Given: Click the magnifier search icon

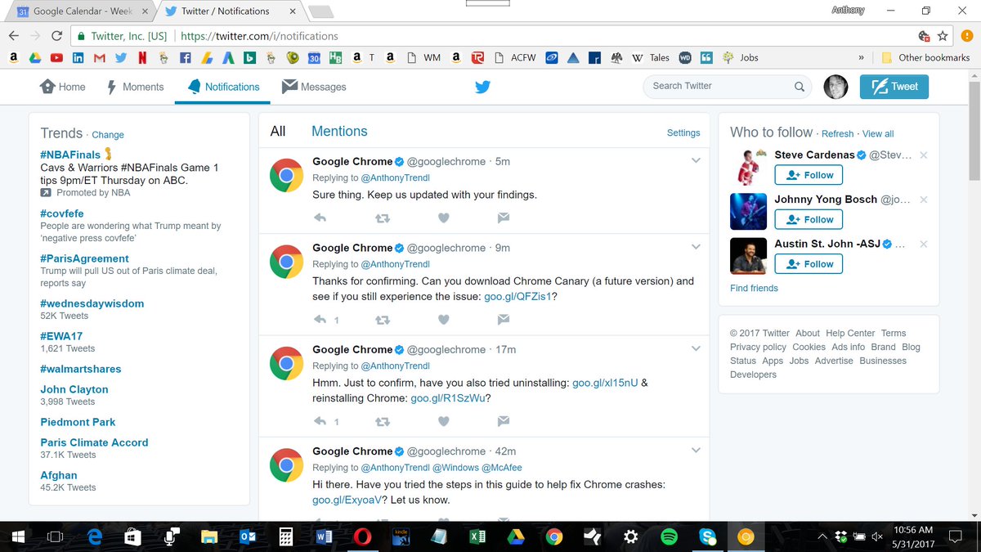Looking at the screenshot, I should [800, 86].
